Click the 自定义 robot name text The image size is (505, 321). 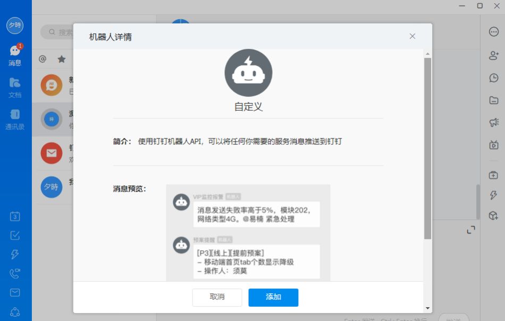[248, 107]
